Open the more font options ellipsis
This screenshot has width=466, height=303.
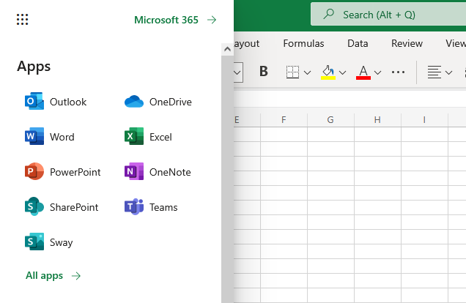click(x=398, y=72)
